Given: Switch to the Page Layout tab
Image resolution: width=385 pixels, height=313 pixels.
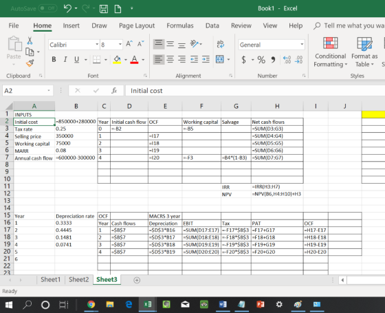Looking at the screenshot, I should pyautogui.click(x=137, y=25).
